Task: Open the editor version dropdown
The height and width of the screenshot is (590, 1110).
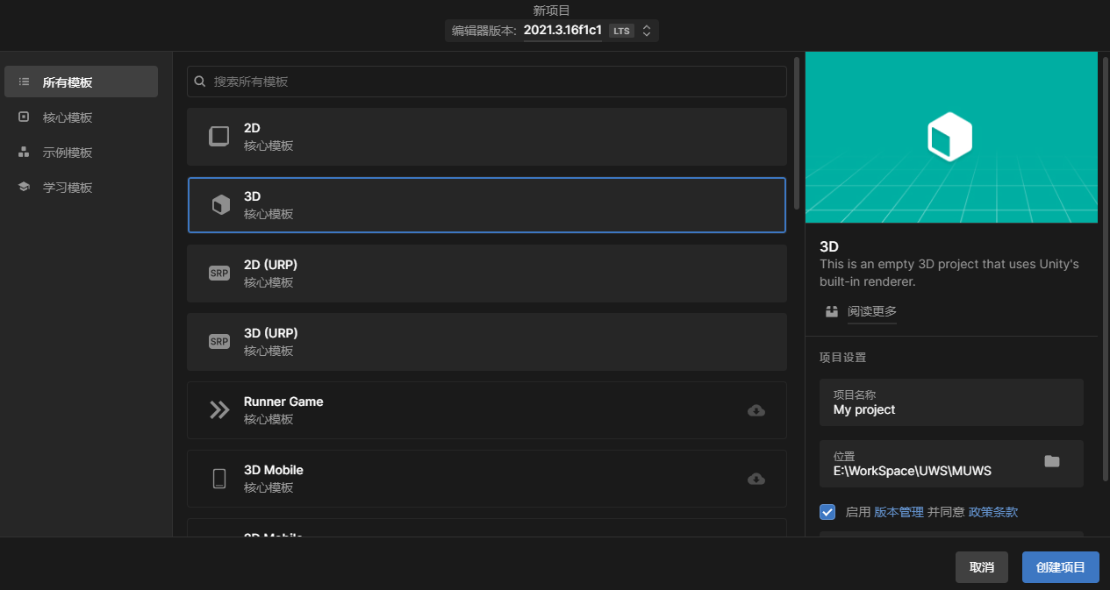Action: [x=646, y=31]
